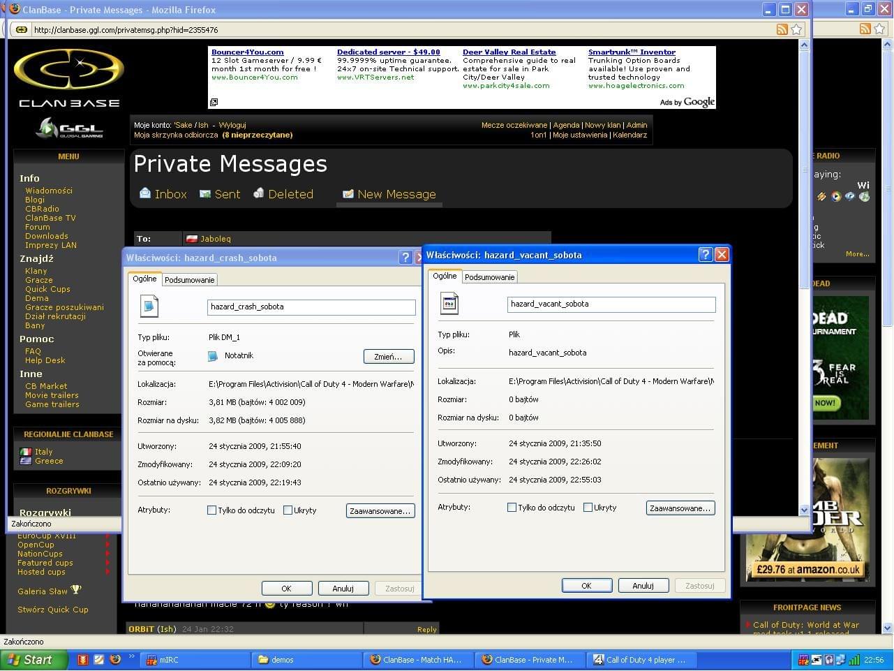
Task: Click the site identity icon beside URL
Action: tap(22, 29)
